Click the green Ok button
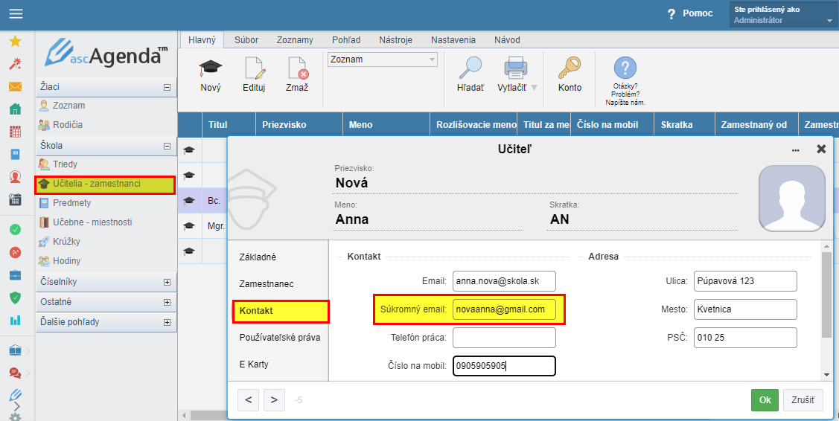Image resolution: width=839 pixels, height=421 pixels. point(765,400)
